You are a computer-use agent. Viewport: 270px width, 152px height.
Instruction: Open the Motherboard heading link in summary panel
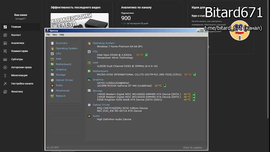click(x=100, y=71)
